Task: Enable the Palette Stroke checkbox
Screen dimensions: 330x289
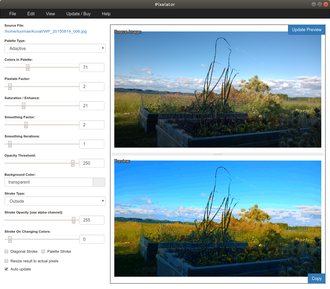Action: (43, 251)
